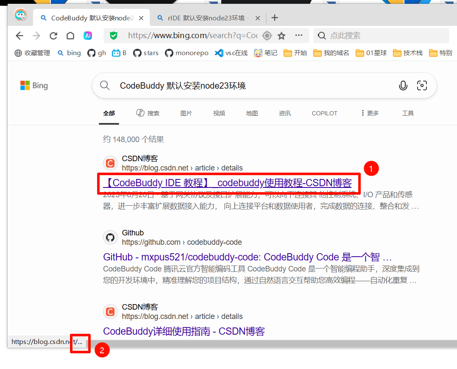Open 【CodeBuddy IDE 教程】 codebuddy使用教程 result
The width and height of the screenshot is (457, 369).
(227, 183)
